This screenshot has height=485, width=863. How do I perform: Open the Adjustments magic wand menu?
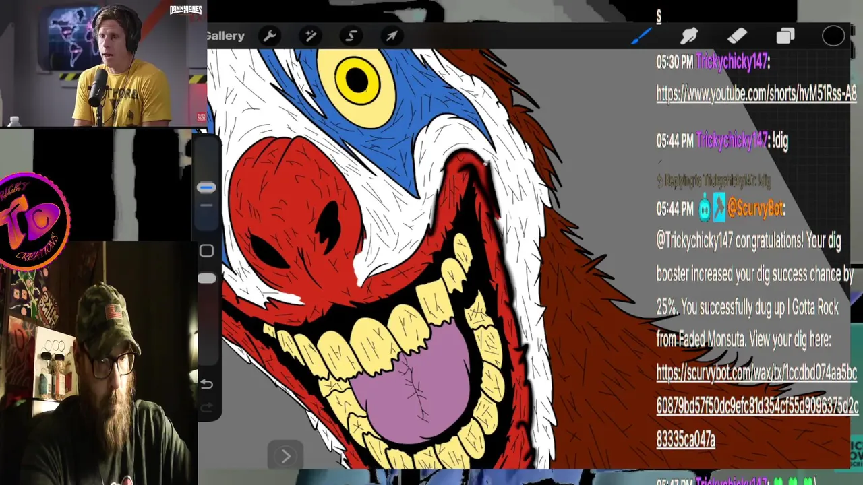point(310,36)
